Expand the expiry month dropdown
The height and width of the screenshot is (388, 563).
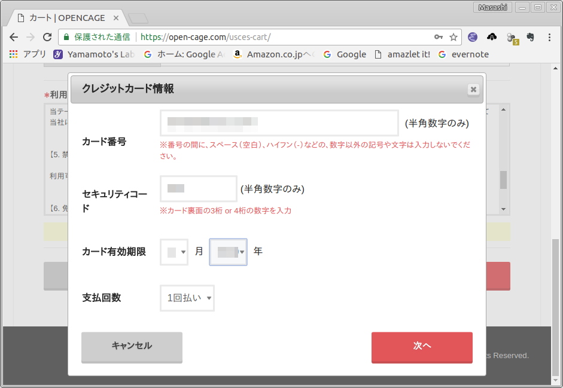174,252
